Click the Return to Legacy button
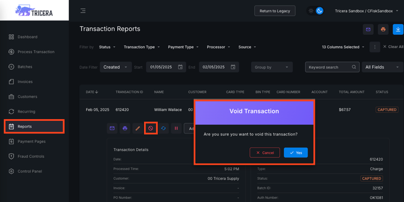Screen dimensions: 404x202 tap(275, 11)
